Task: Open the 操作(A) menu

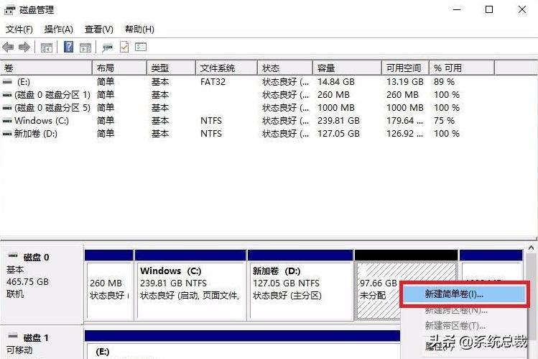Action: point(59,29)
